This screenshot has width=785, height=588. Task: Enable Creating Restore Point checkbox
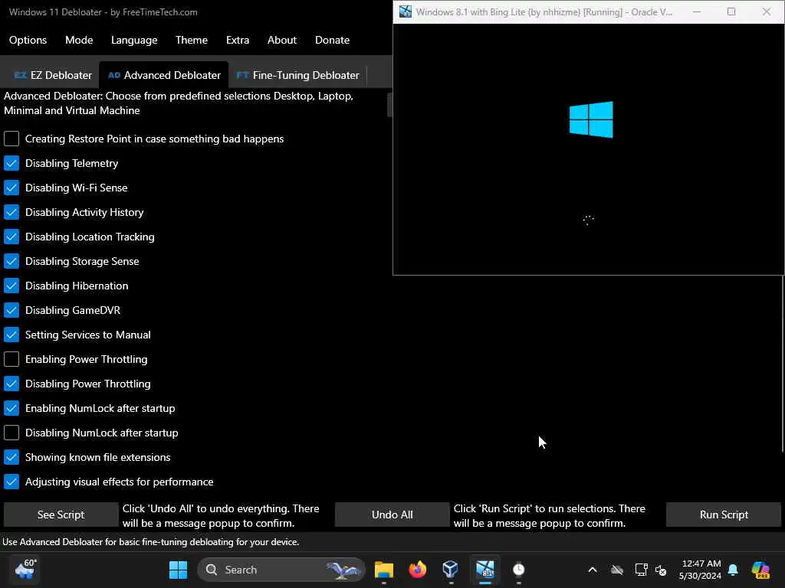click(x=11, y=139)
